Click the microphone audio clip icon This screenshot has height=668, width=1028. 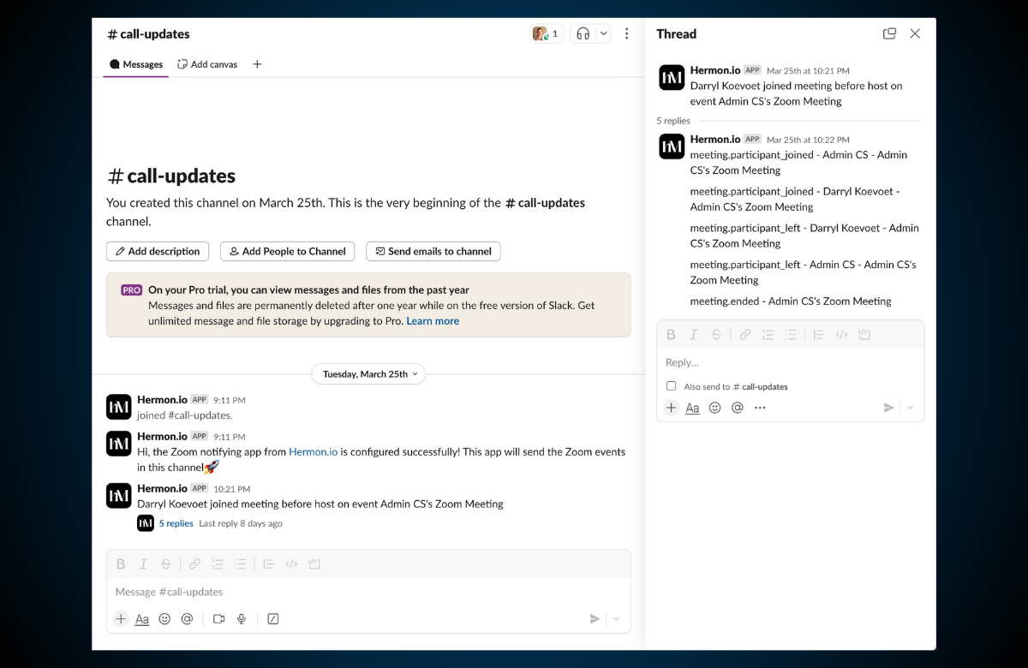click(242, 619)
